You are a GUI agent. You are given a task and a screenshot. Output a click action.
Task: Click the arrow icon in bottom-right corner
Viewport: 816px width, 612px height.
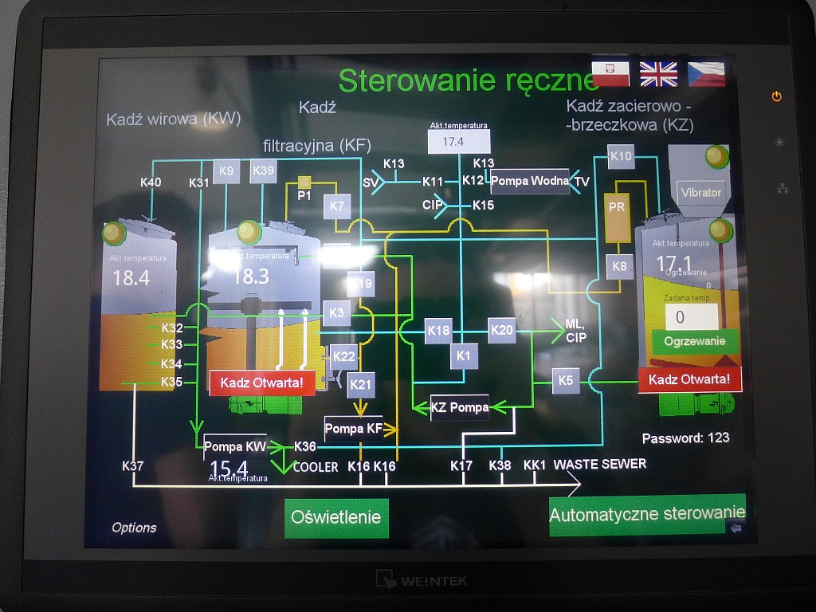[736, 528]
